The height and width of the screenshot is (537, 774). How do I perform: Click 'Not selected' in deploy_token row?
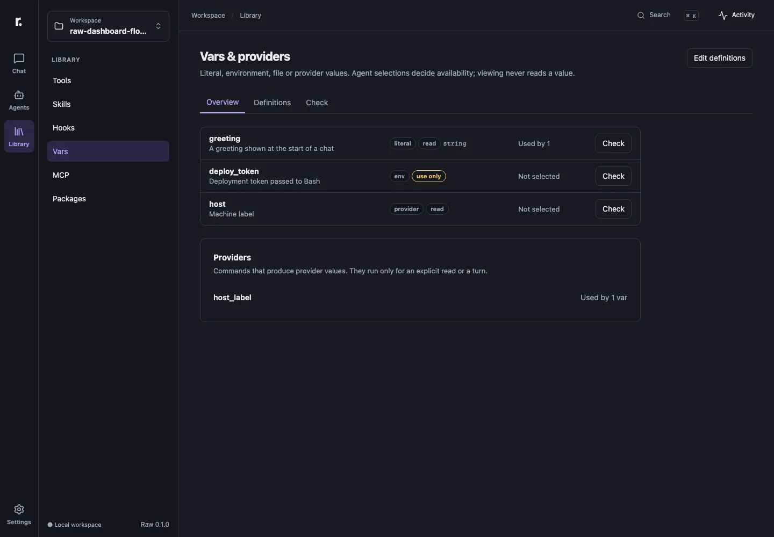click(x=539, y=176)
